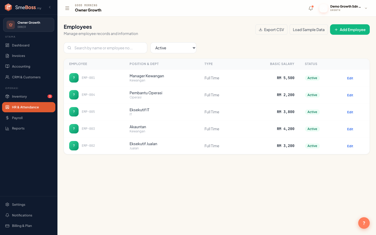Click the SmeBoss logo icon
Image resolution: width=376 pixels, height=235 pixels.
(8, 7)
